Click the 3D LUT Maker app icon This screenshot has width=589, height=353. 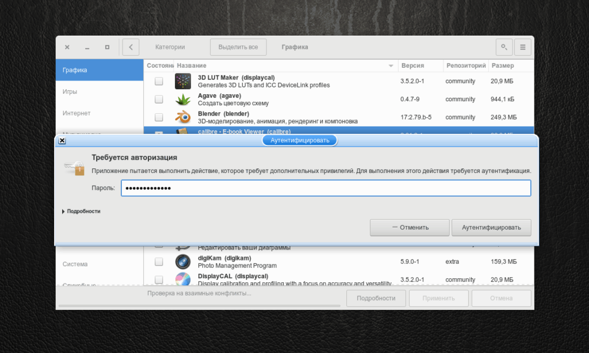click(x=183, y=81)
